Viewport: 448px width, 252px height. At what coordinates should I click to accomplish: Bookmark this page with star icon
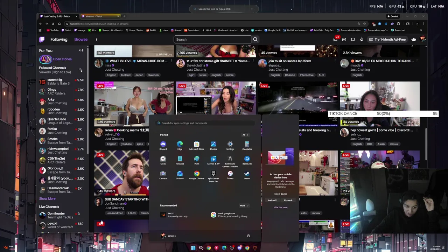pos(364,24)
